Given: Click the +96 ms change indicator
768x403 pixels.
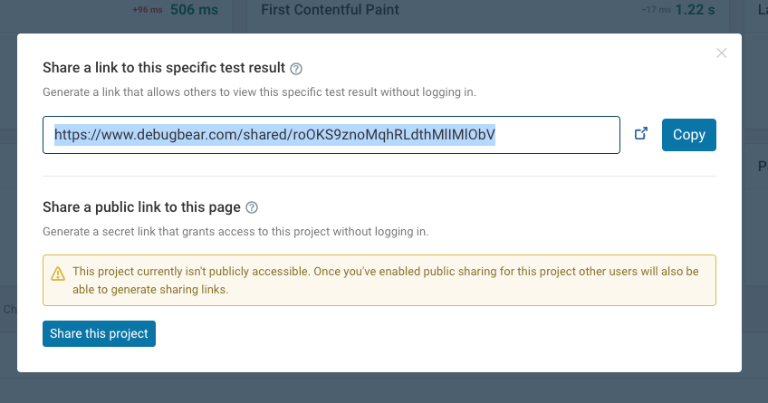Looking at the screenshot, I should (x=147, y=10).
